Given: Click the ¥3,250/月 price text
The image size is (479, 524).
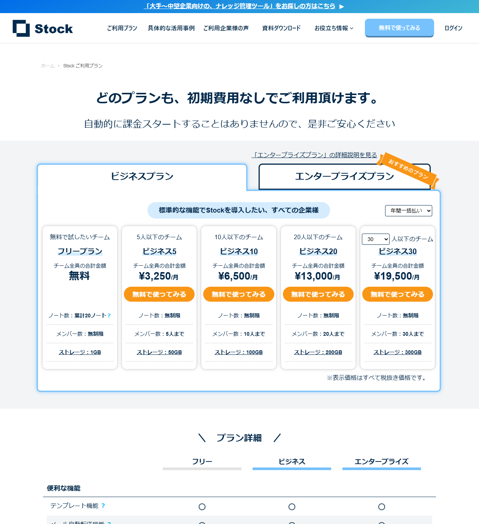Looking at the screenshot, I should [x=159, y=276].
